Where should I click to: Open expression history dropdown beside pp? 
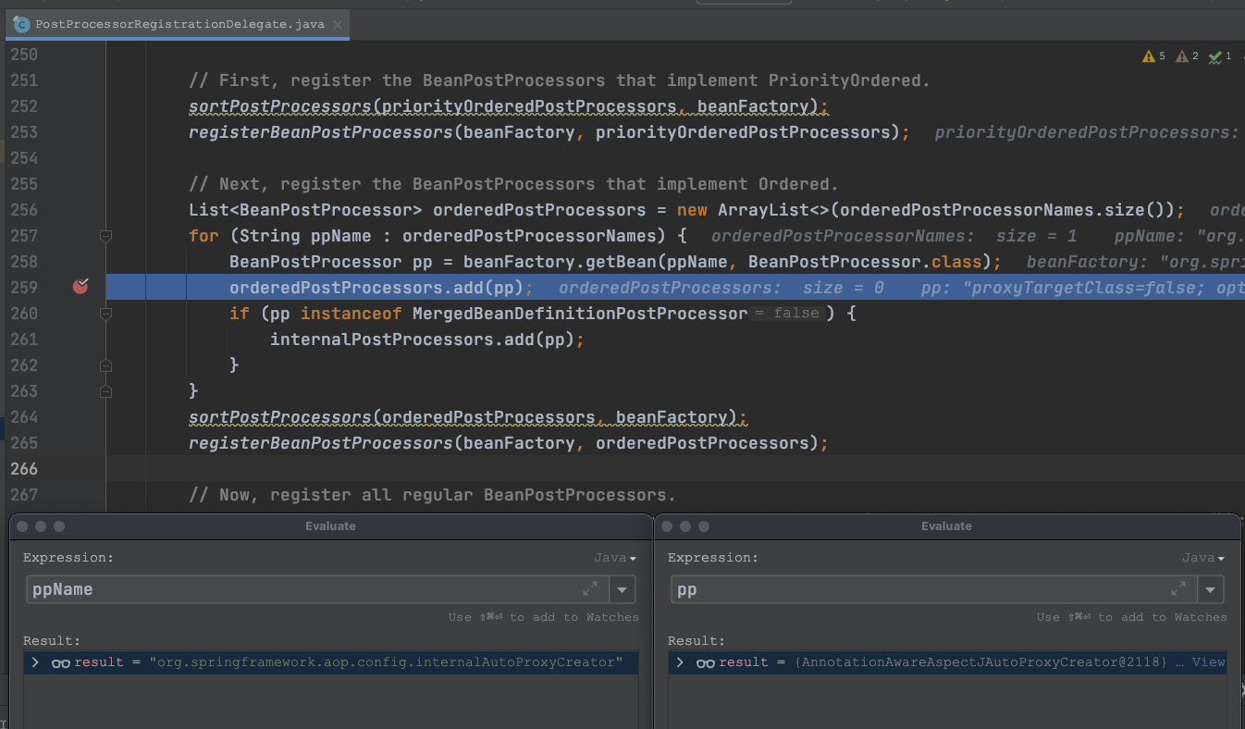tap(1211, 589)
